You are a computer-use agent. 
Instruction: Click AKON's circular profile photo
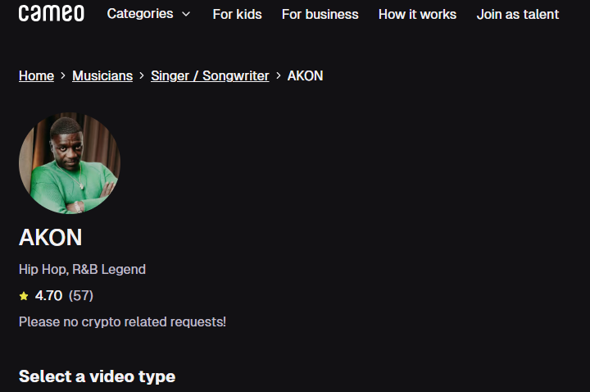pos(70,163)
